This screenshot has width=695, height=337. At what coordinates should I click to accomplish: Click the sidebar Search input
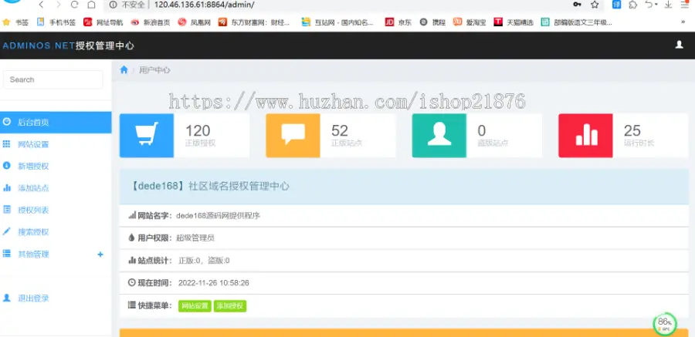(53, 79)
